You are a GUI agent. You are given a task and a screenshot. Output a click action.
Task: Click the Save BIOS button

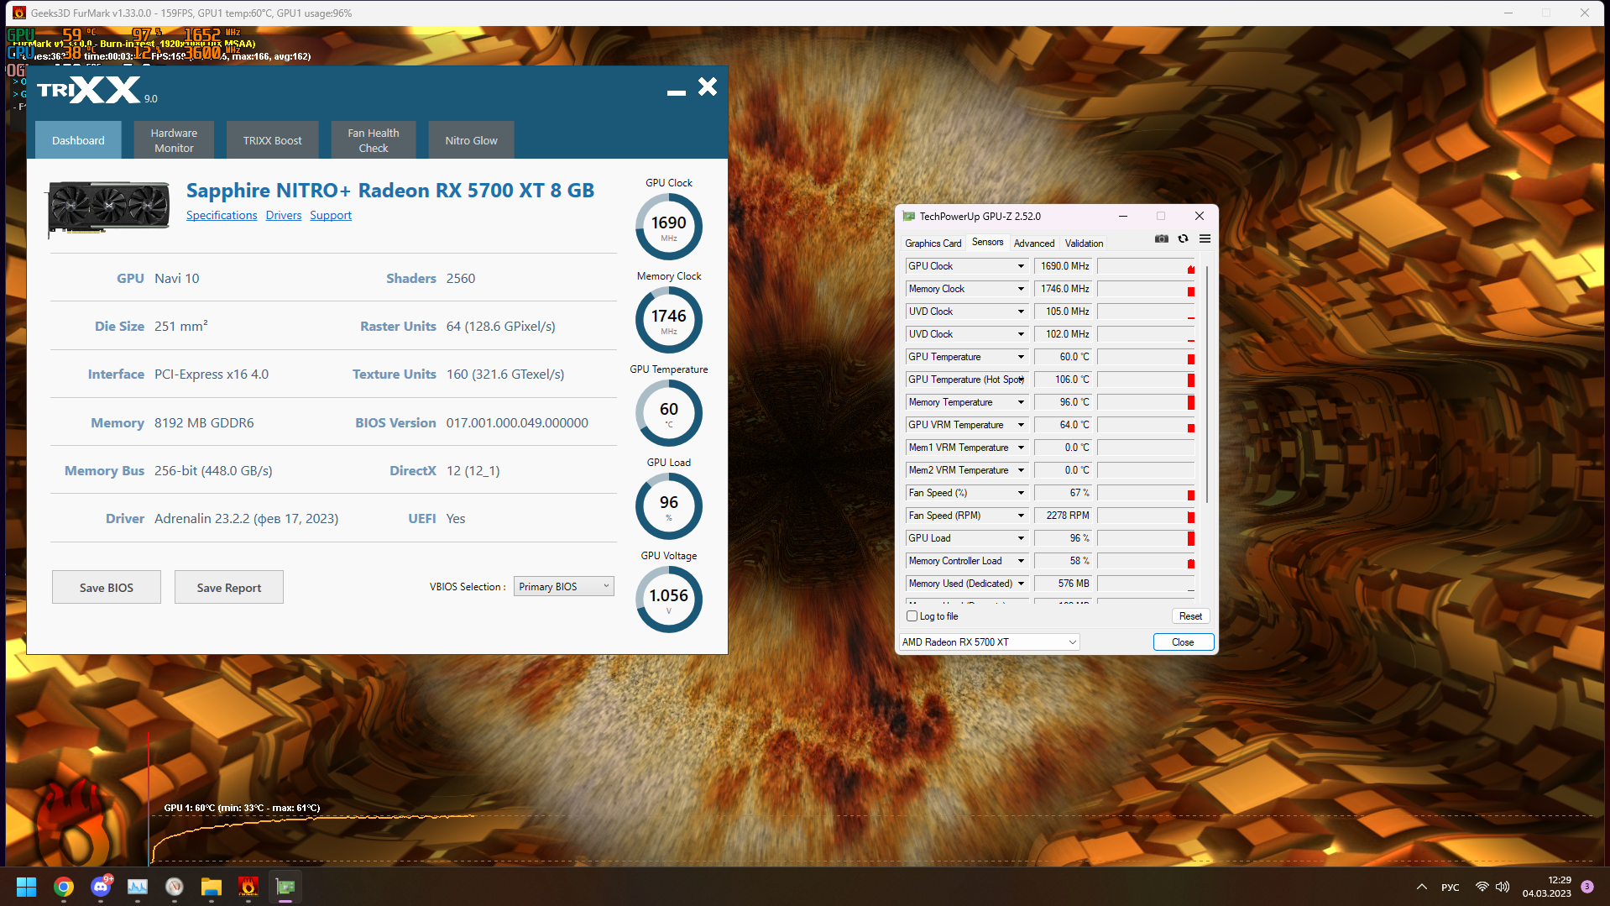coord(107,588)
